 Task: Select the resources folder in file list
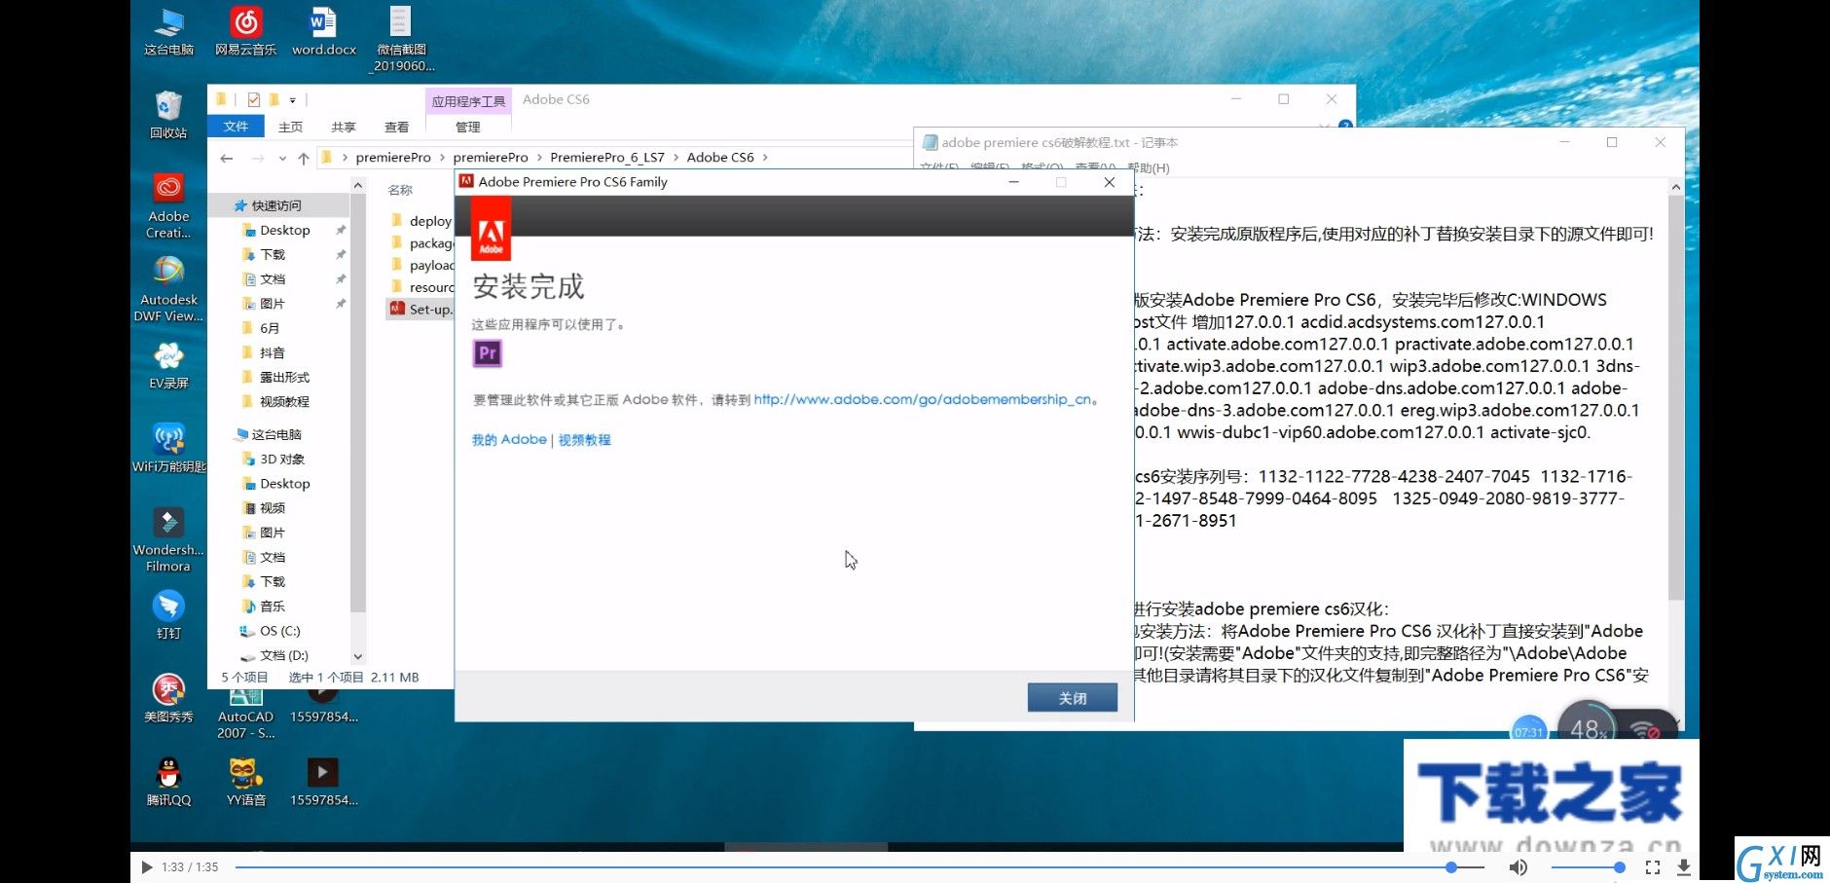point(421,287)
